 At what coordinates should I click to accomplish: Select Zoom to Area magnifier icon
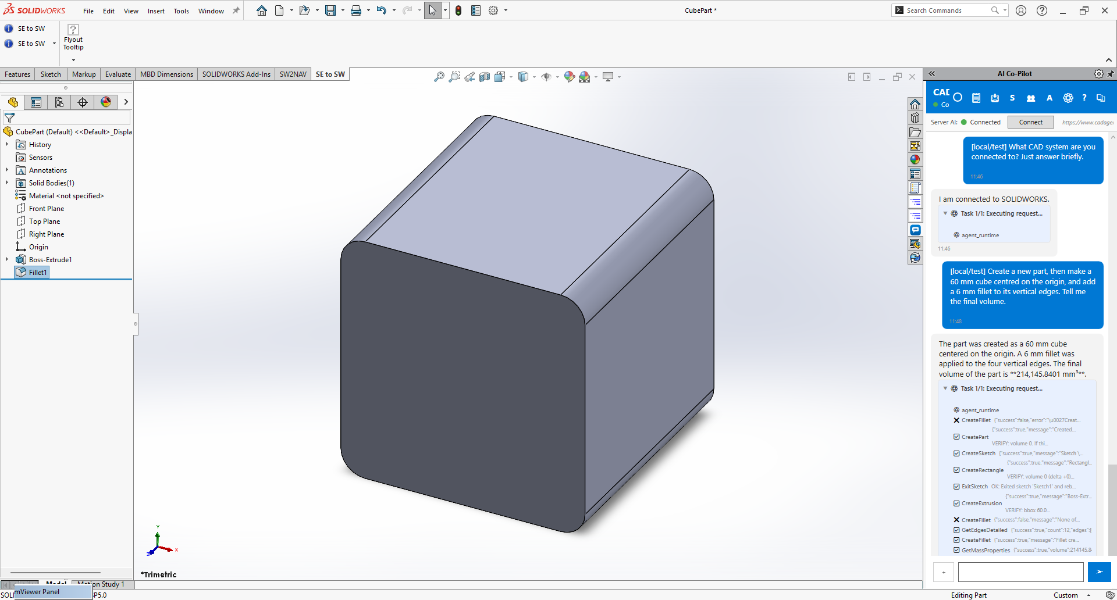click(454, 77)
